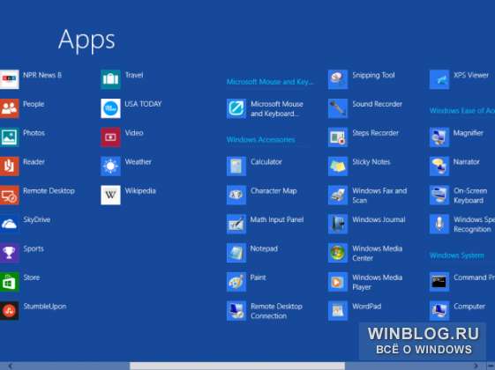Click the Windows Journal label text
This screenshot has height=370, width=495.
coord(379,219)
